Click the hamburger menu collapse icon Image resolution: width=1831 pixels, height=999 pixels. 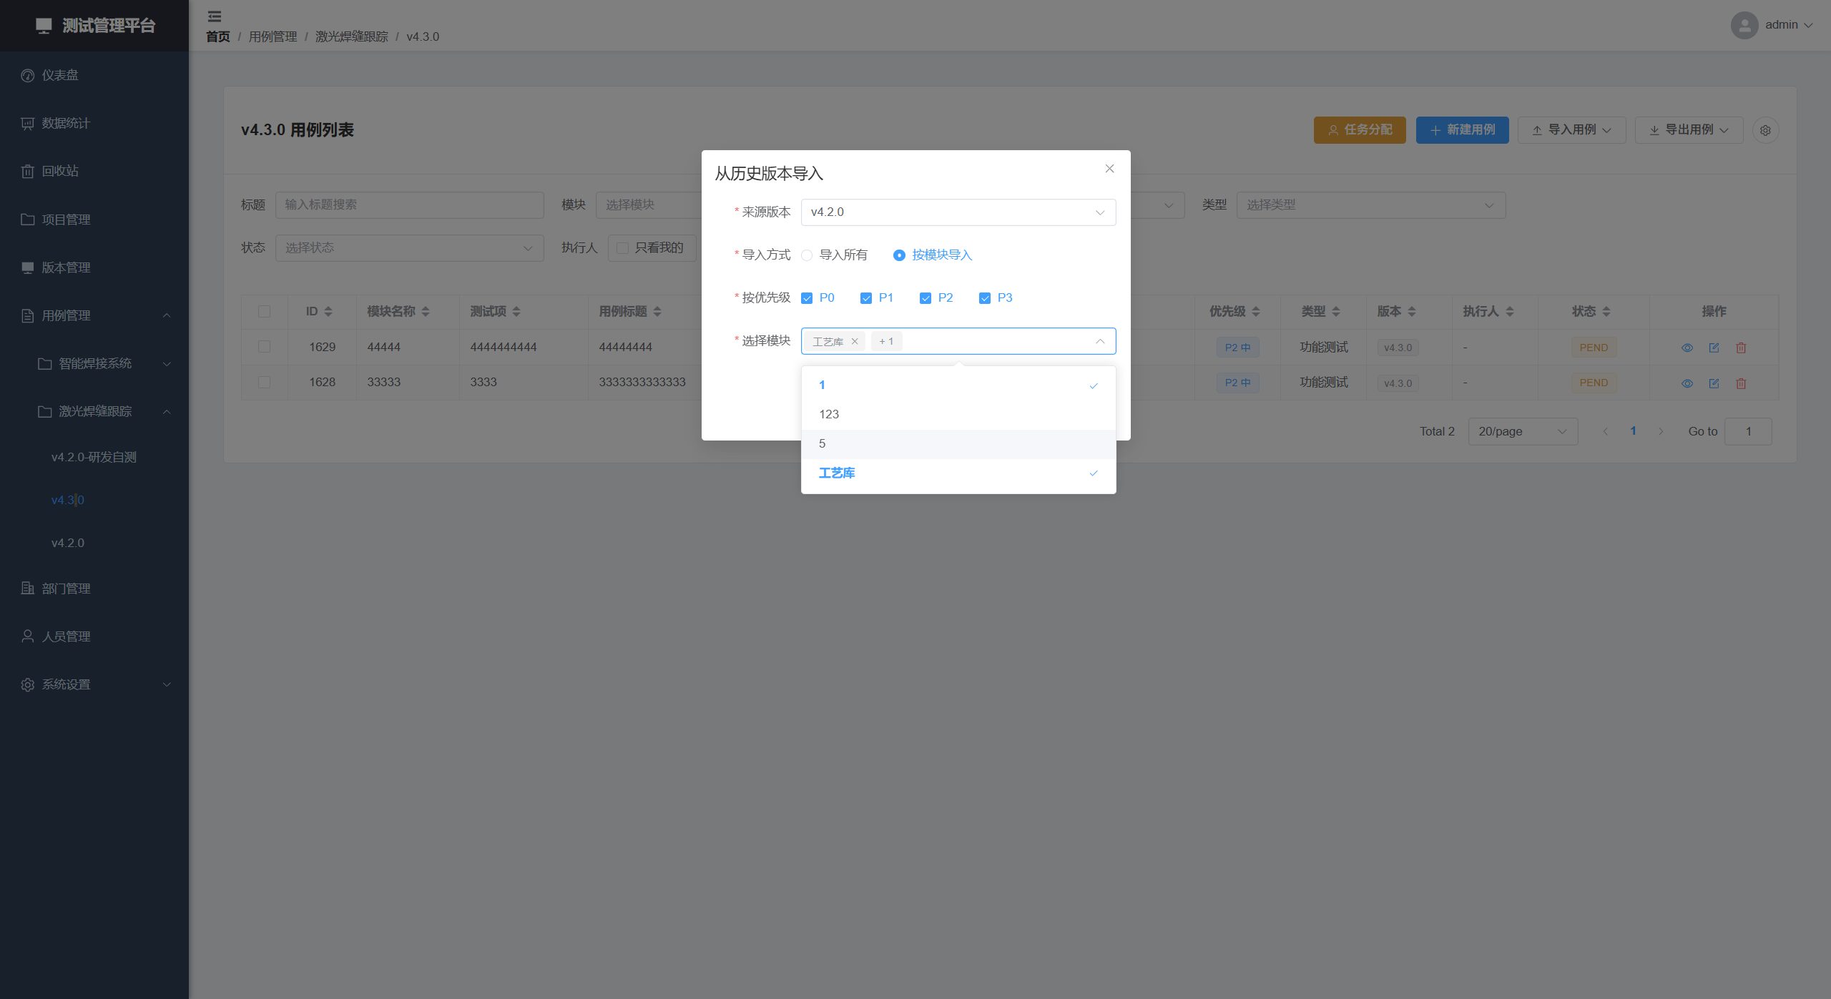coord(214,16)
